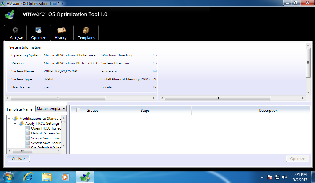
Task: Open the Templates box icon
Action: (x=86, y=33)
